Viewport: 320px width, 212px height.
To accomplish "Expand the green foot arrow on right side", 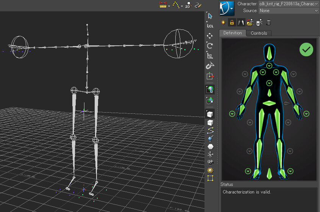I will point(290,171).
